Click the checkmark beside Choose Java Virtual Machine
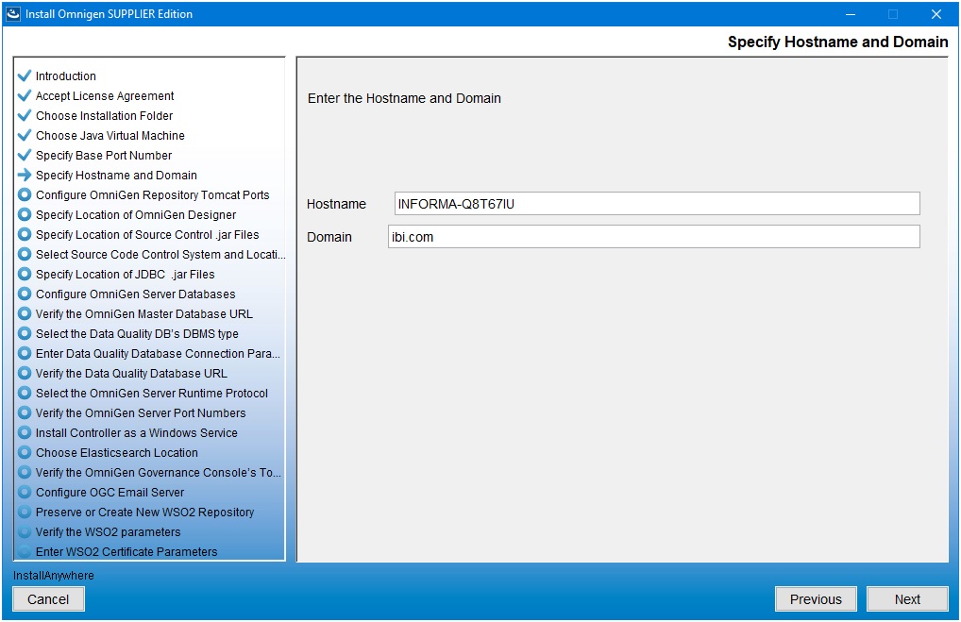The height and width of the screenshot is (622, 961). tap(25, 135)
